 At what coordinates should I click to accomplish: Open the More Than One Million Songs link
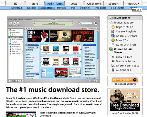68,114
